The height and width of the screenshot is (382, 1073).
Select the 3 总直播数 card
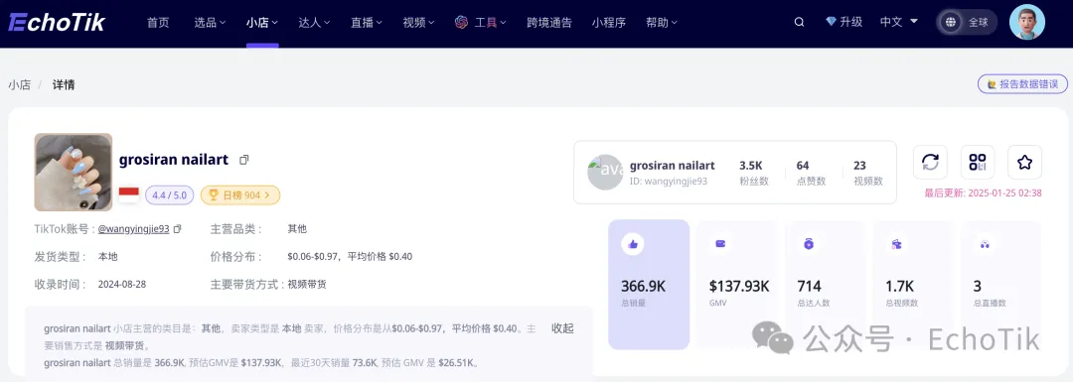1001,285
